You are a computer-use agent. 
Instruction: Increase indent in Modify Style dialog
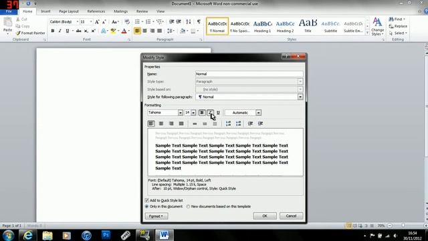(260, 123)
